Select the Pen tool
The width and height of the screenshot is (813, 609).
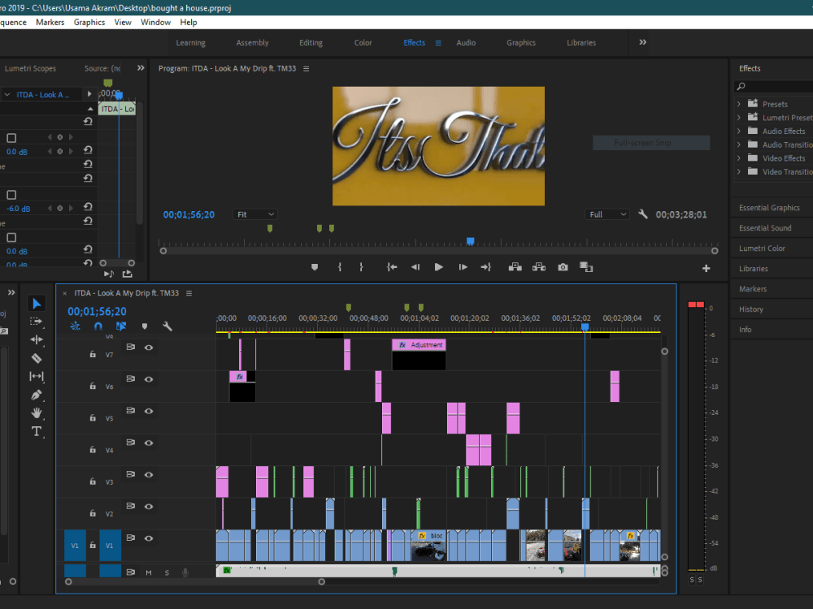(37, 395)
